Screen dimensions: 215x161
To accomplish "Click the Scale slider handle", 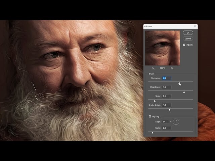I will [x=155, y=101].
